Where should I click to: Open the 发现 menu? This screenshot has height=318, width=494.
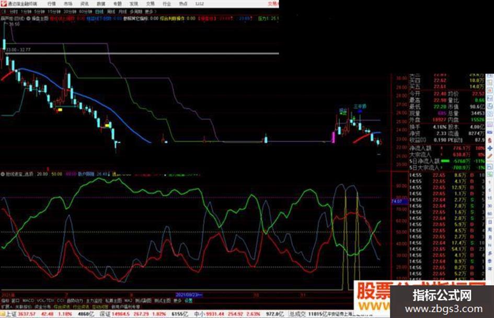(134, 4)
